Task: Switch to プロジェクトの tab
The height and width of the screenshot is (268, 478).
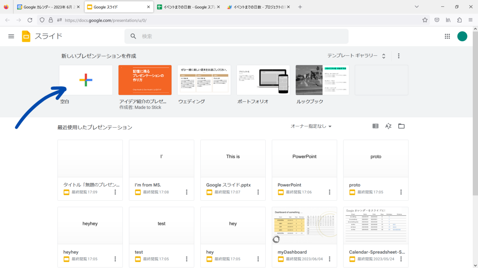Action: click(259, 7)
